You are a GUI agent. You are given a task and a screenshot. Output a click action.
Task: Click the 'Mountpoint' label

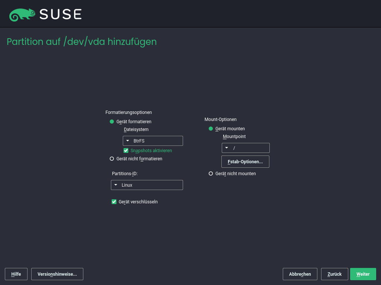(x=234, y=137)
